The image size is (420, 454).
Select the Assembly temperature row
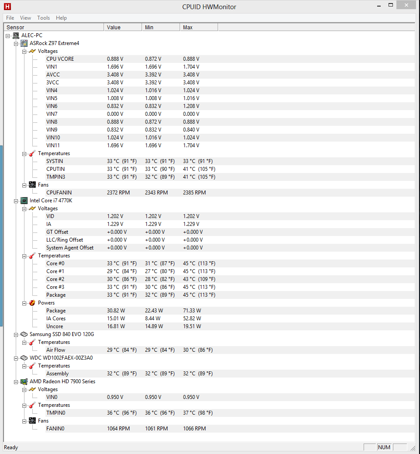point(230,374)
